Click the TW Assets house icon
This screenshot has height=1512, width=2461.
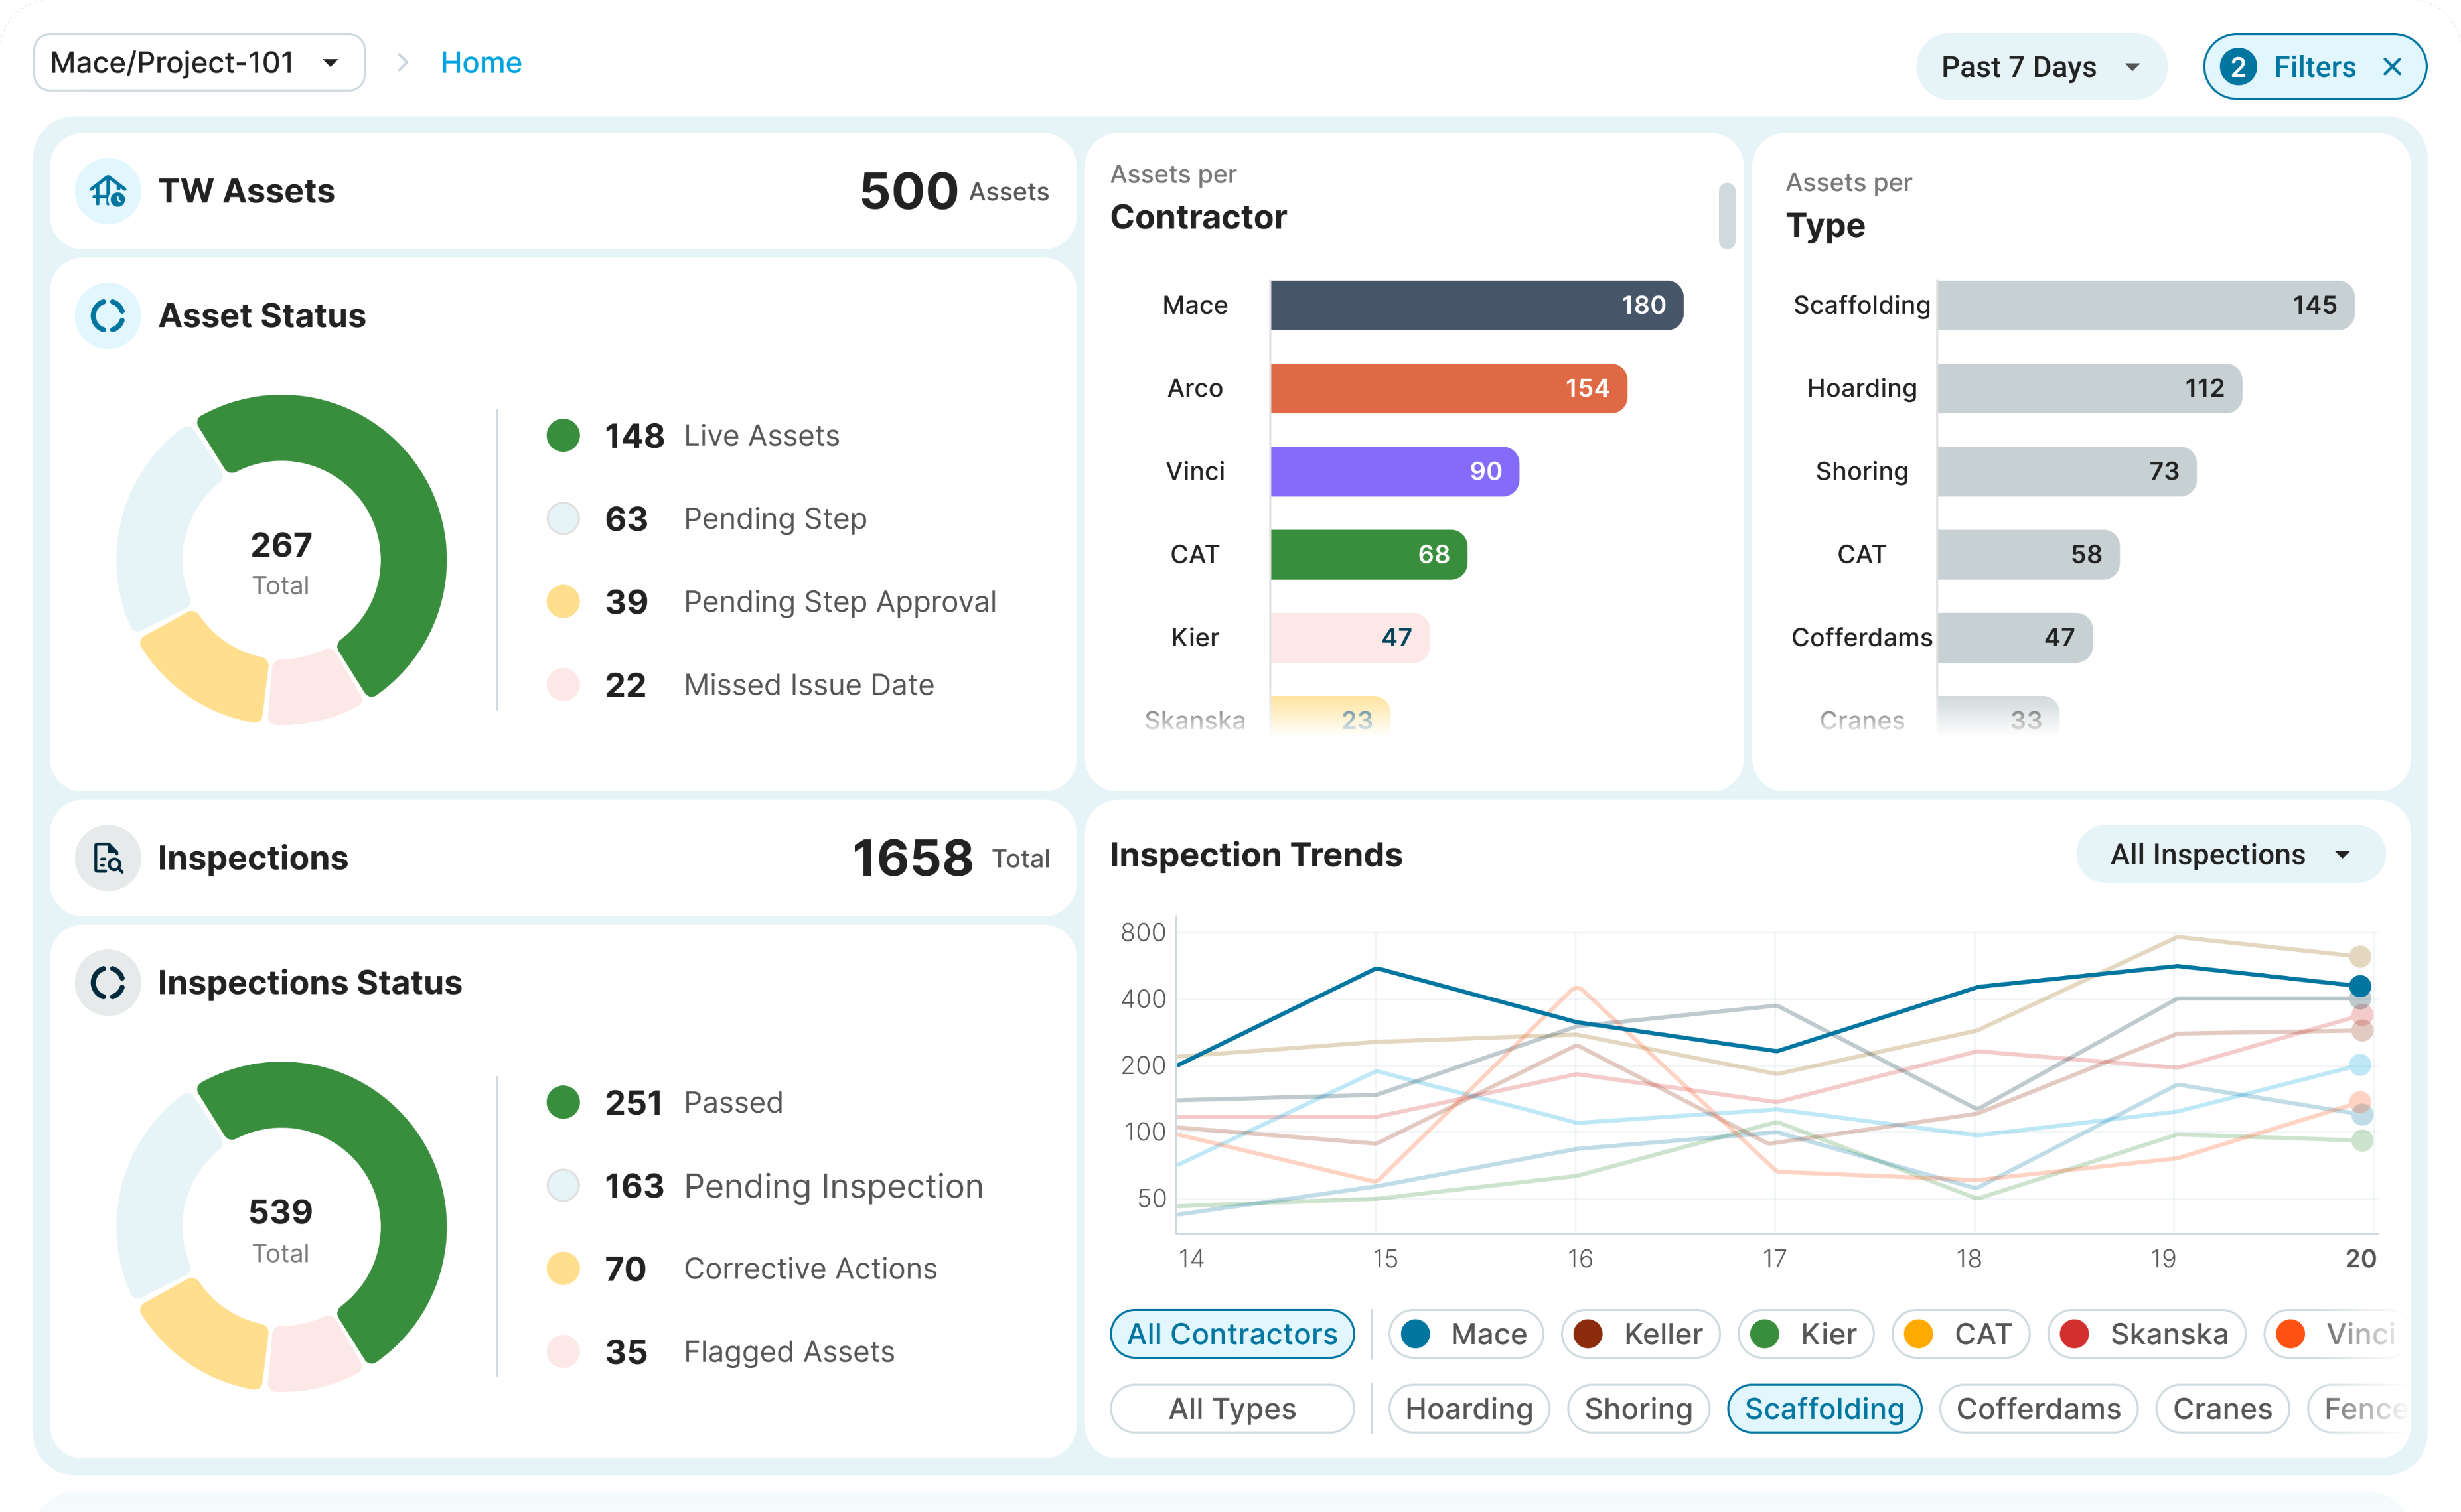pos(108,190)
